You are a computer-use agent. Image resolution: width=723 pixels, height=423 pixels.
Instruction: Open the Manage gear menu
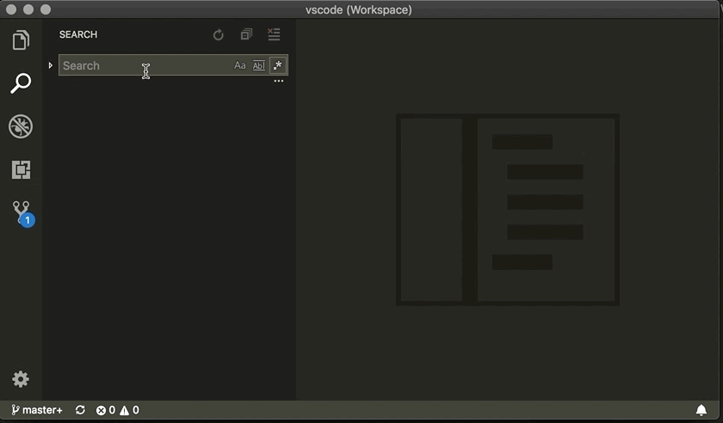point(21,379)
